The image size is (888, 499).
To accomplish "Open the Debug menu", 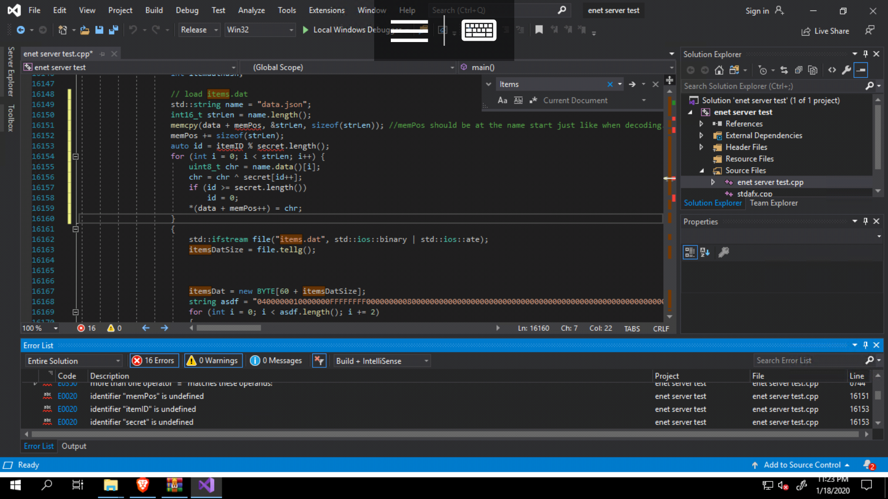I will pos(187,10).
